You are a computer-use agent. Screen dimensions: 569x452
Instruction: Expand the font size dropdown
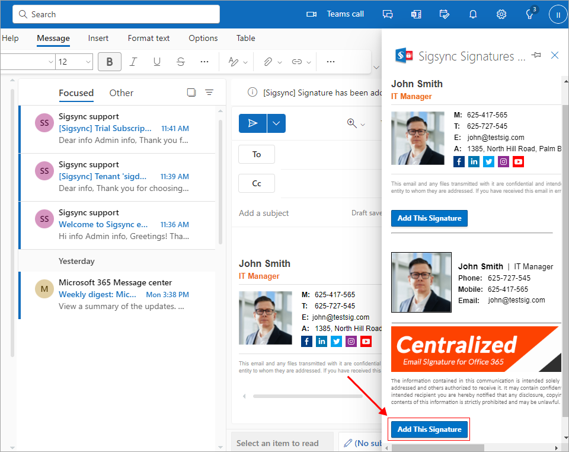88,62
